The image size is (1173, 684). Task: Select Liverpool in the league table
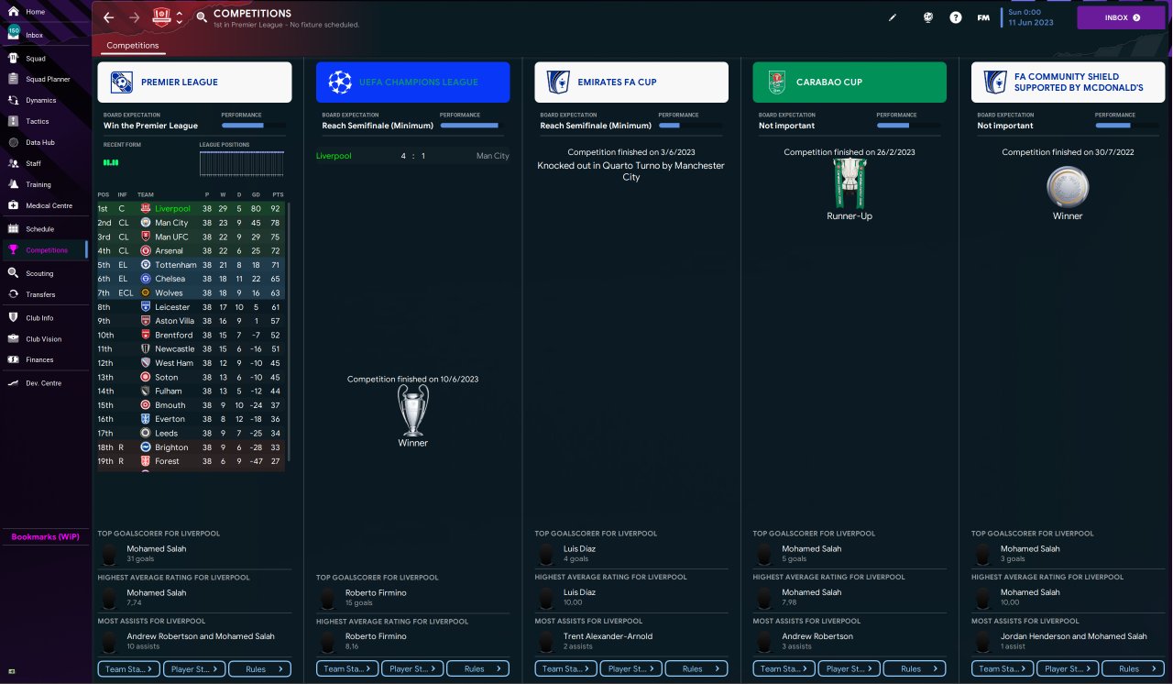[x=192, y=209]
